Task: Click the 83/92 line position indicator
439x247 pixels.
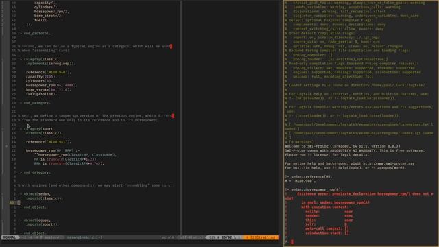Action: point(226,237)
